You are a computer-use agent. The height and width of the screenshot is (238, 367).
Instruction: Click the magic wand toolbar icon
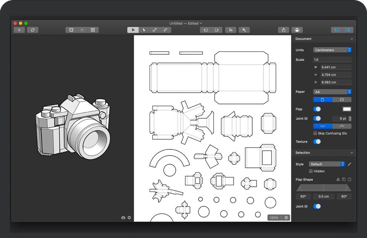(x=244, y=30)
